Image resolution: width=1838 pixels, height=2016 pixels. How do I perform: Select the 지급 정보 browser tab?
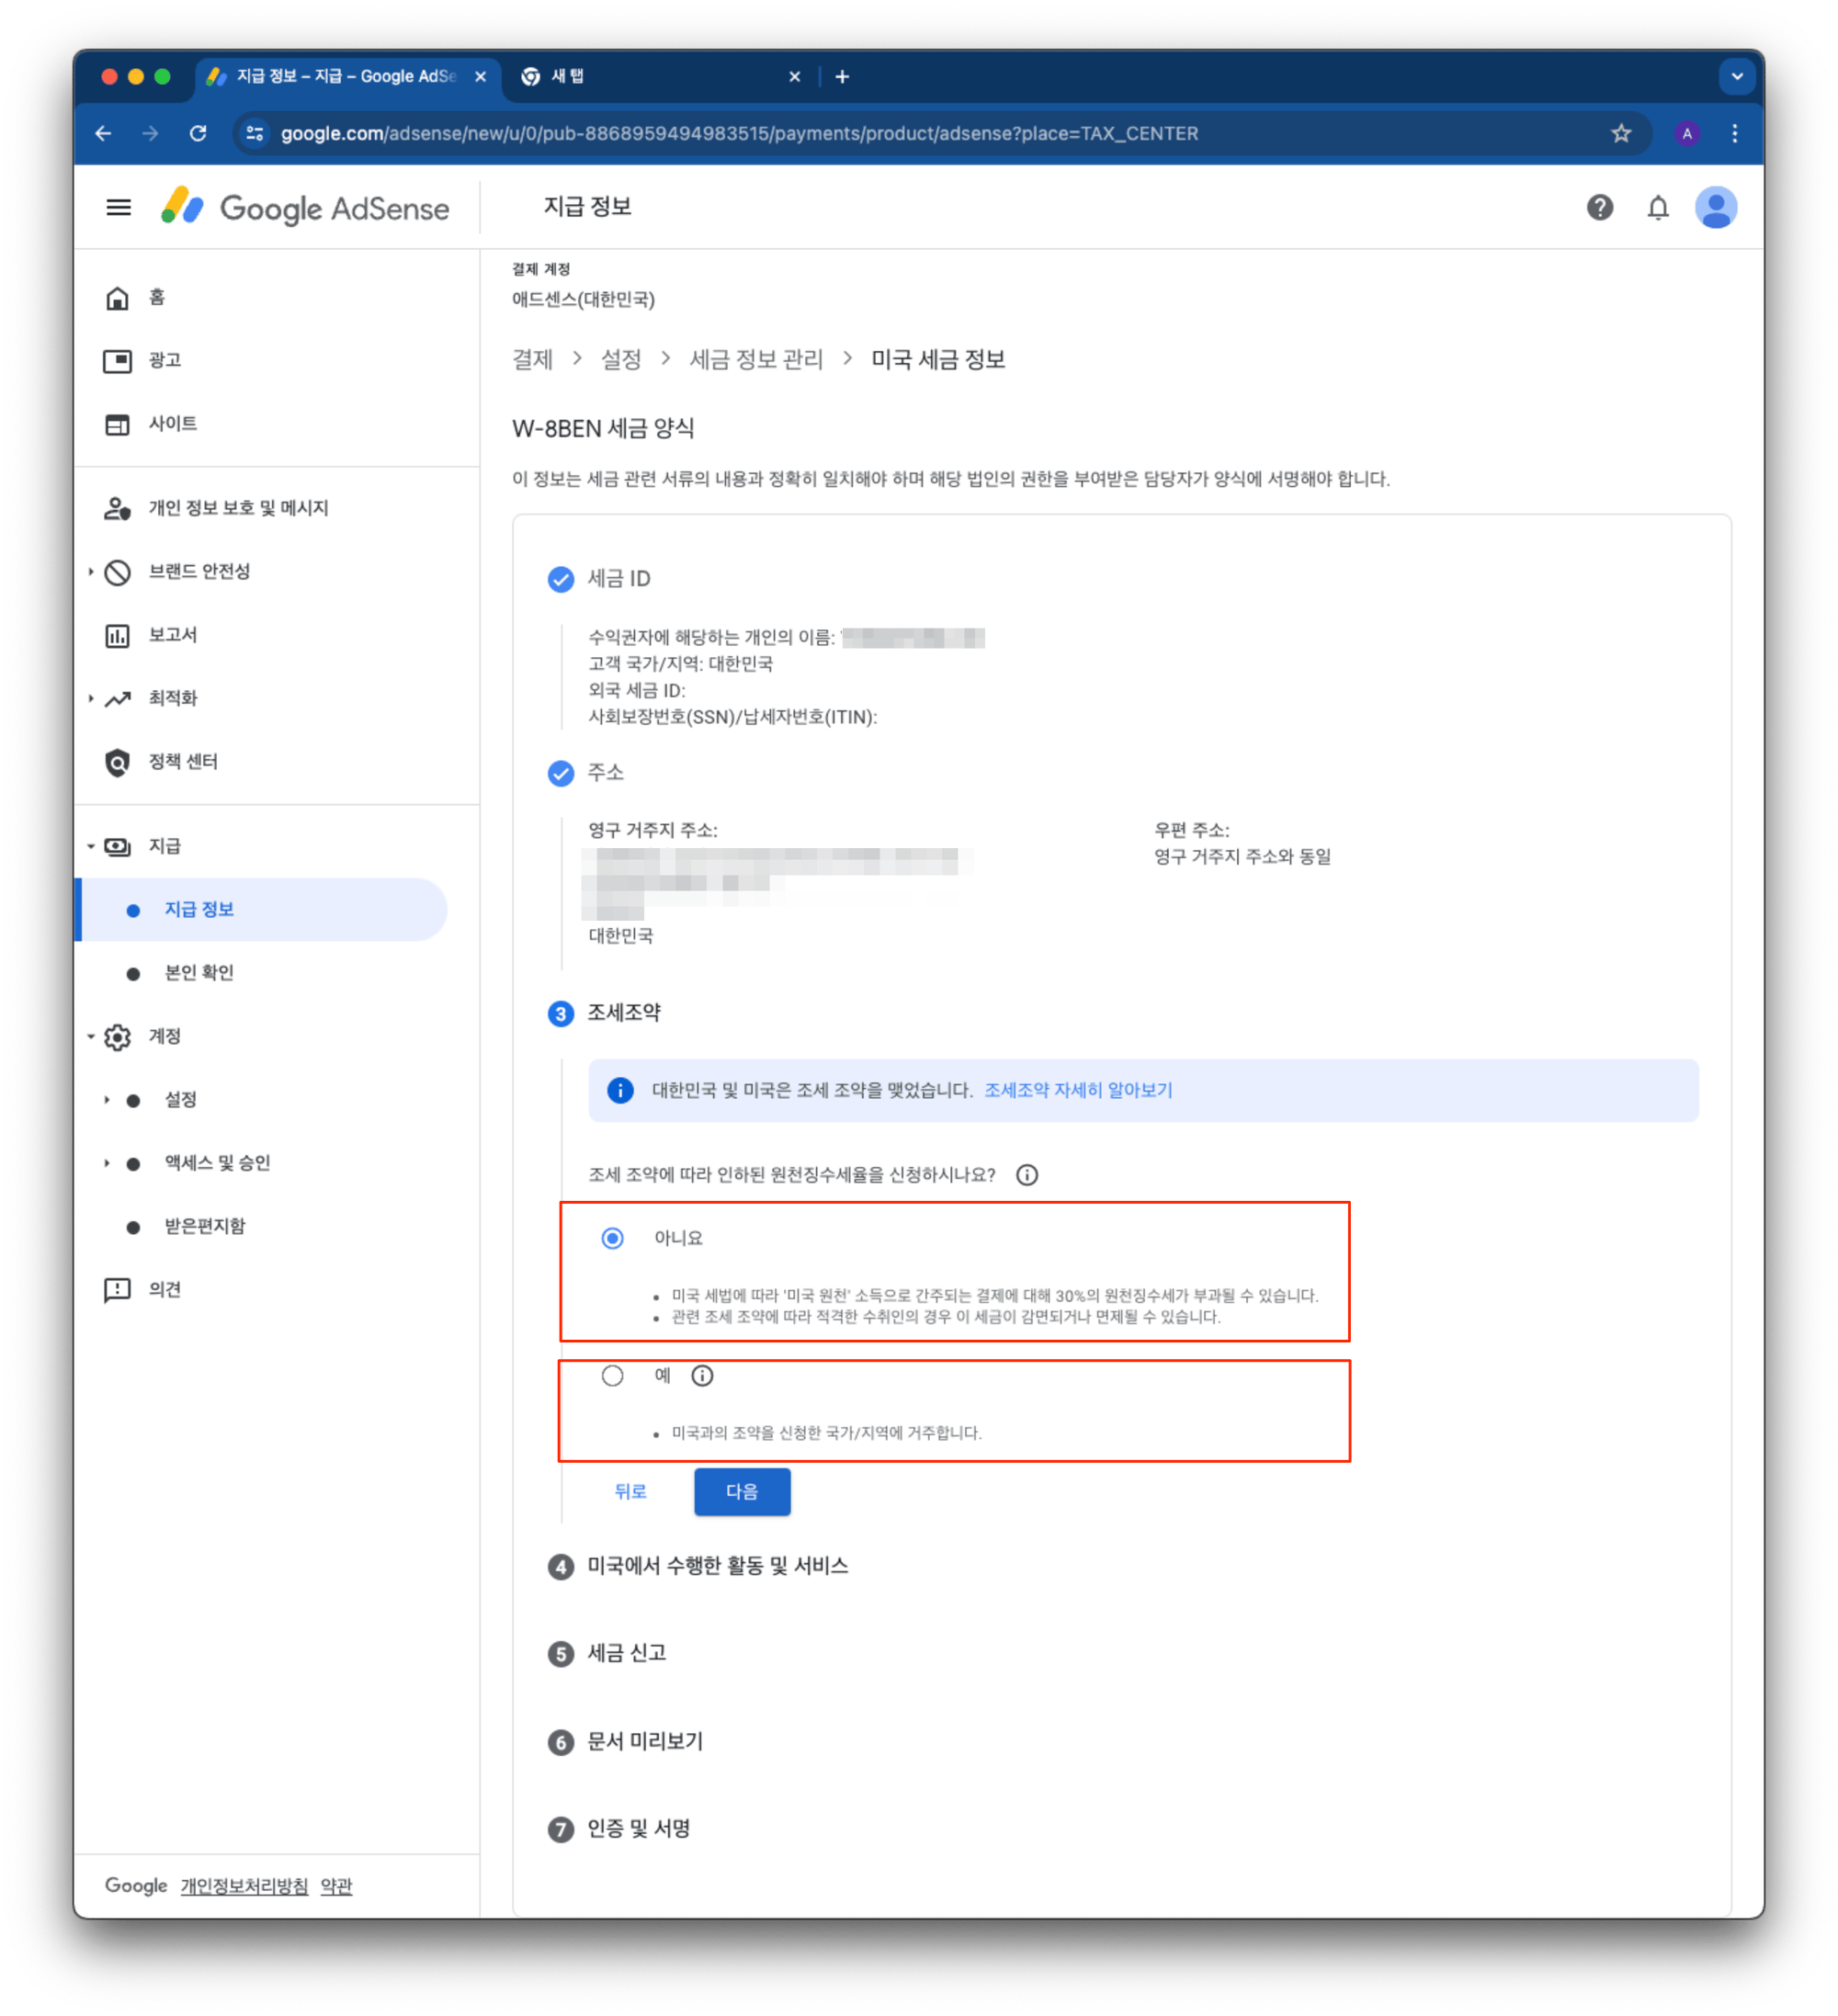tap(346, 77)
